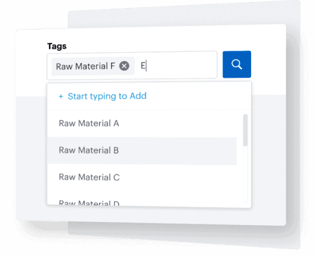The width and height of the screenshot is (316, 256).
Task: Click the Tags field label
Action: tap(57, 46)
